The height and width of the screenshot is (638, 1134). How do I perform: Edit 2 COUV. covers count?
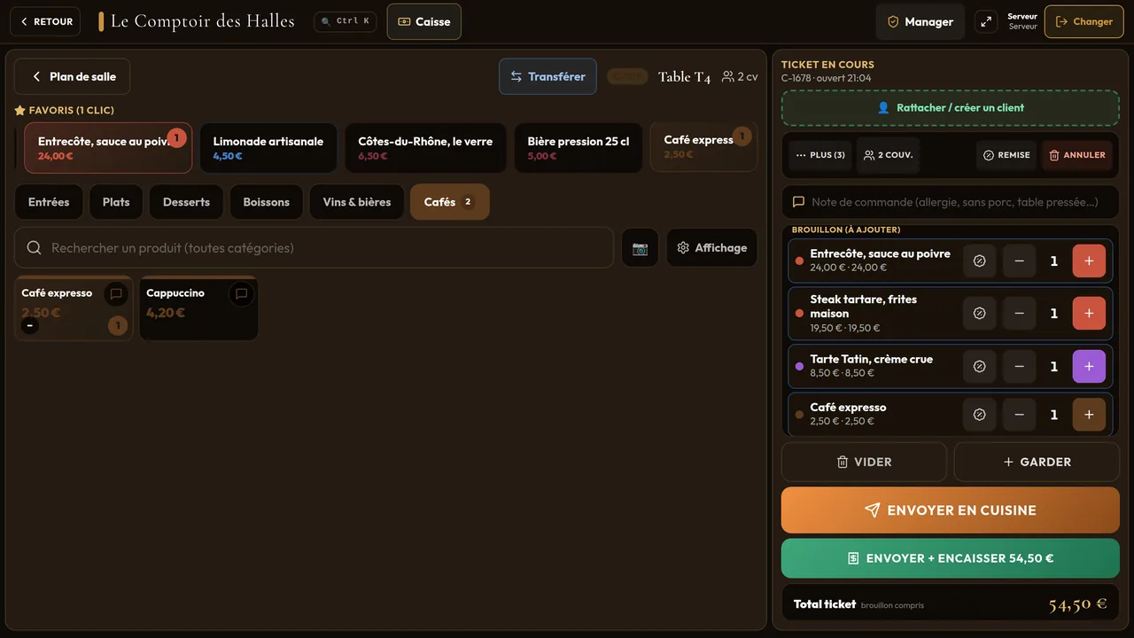coord(889,155)
